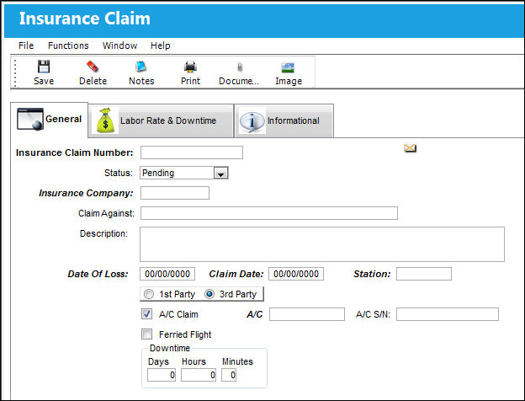Click the Delete eraser icon

[x=93, y=67]
